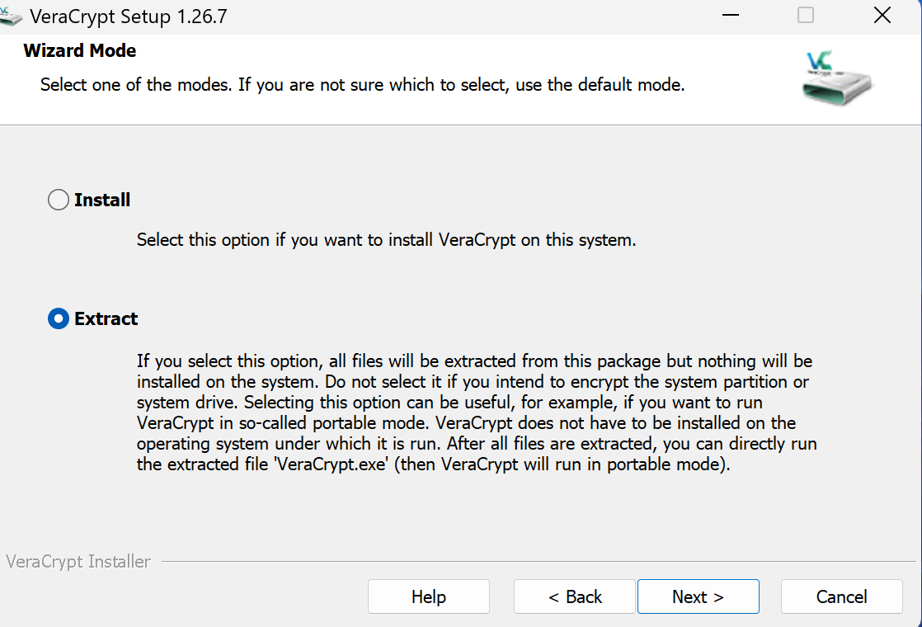922x627 pixels.
Task: Select the Extract radio button
Action: click(58, 318)
